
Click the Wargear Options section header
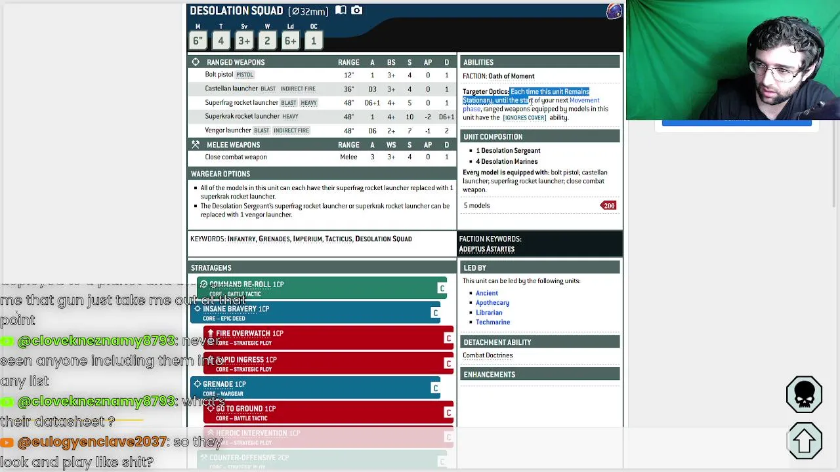coord(322,174)
